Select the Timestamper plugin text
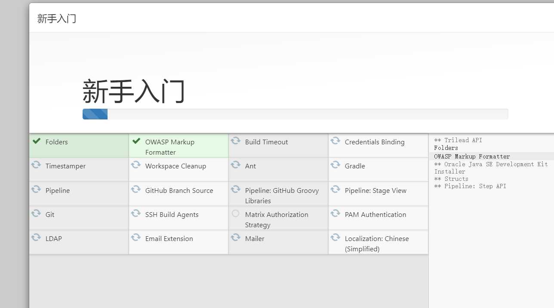 (x=65, y=166)
